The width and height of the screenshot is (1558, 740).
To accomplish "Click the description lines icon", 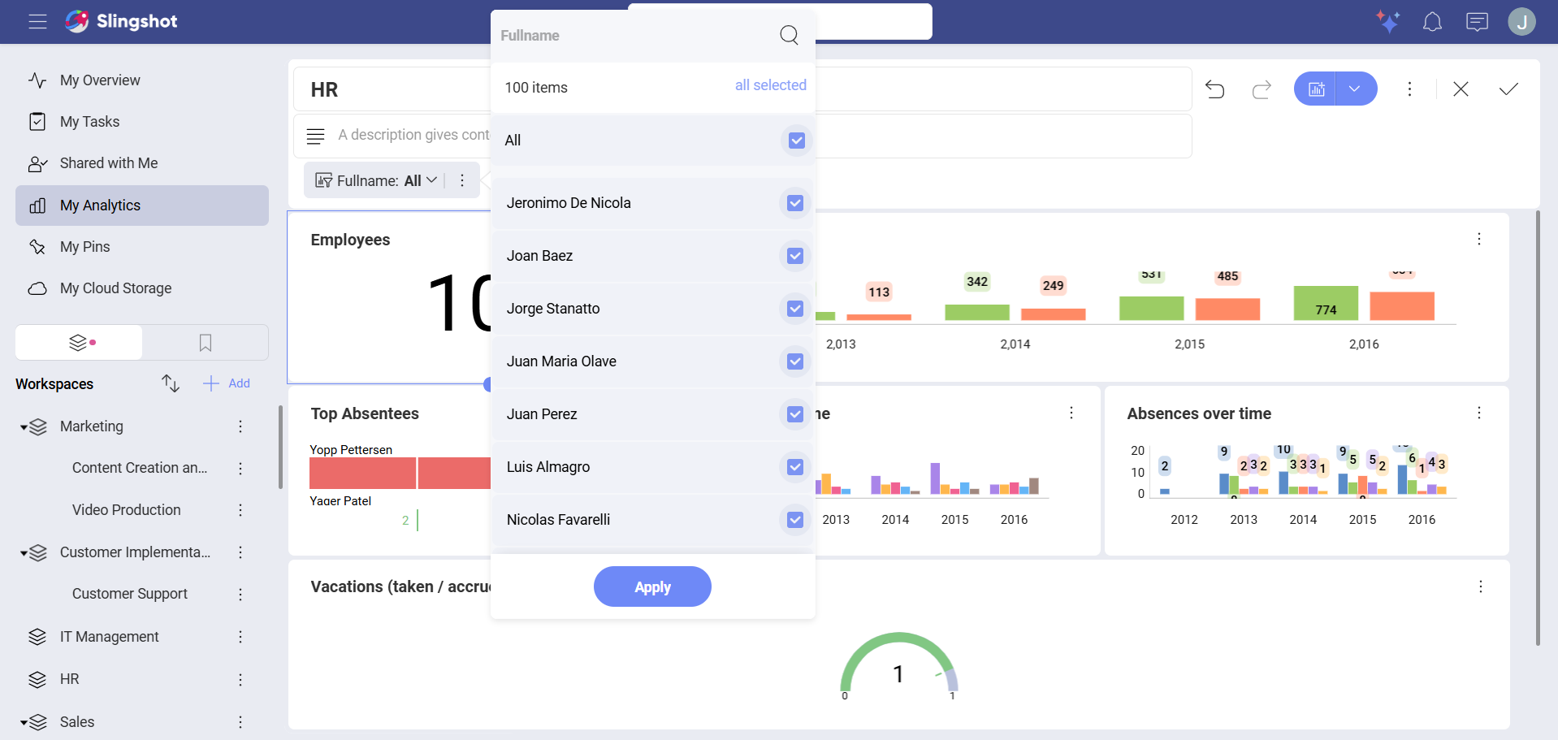I will (316, 136).
